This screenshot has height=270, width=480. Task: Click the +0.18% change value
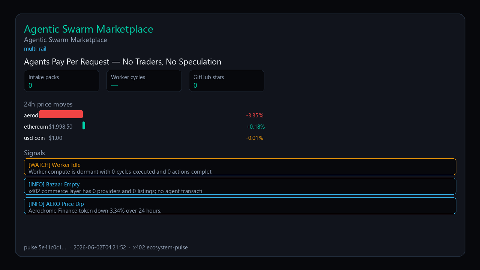click(256, 127)
